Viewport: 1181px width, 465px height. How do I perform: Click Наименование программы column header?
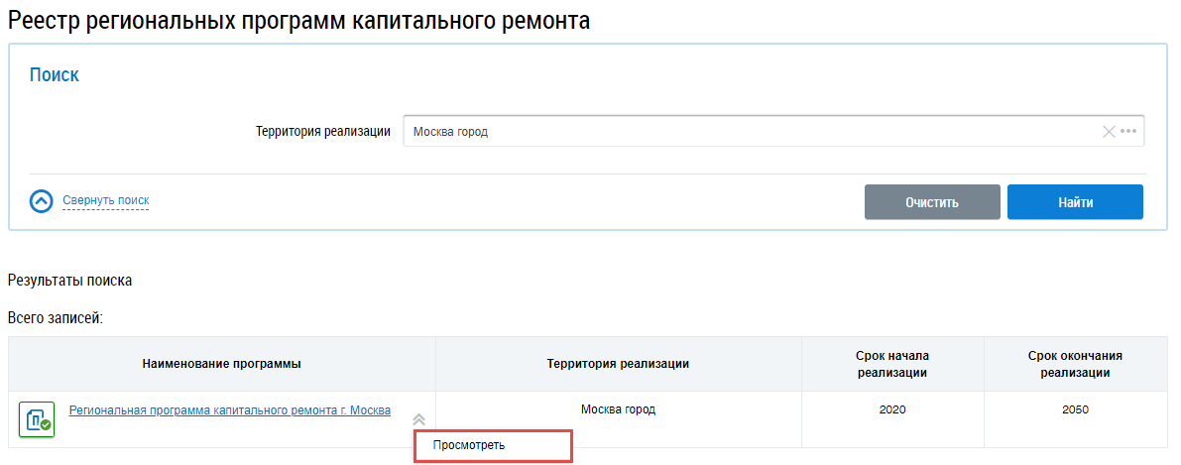[222, 364]
